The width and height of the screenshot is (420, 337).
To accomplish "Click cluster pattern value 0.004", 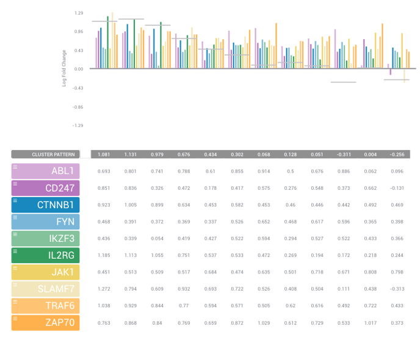I will tap(371, 154).
